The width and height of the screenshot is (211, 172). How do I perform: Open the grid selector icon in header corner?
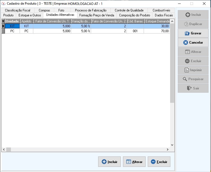[x=3, y=21]
